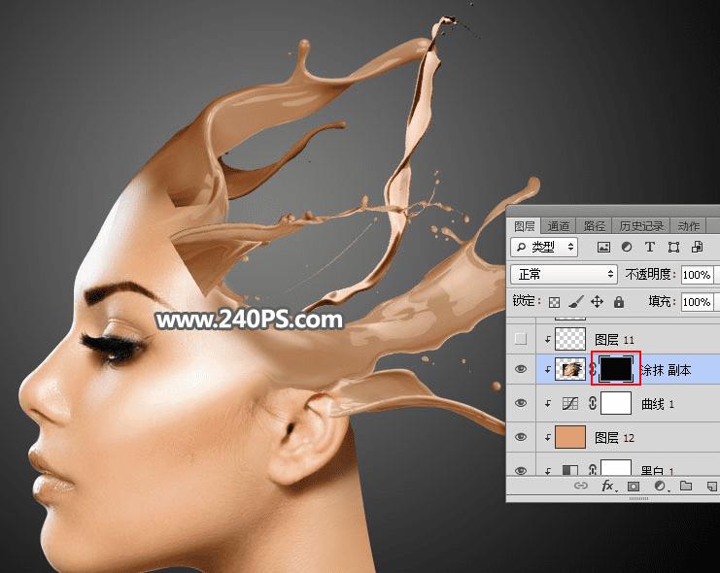This screenshot has width=720, height=573.
Task: Filter for type (T) layers
Action: click(649, 247)
